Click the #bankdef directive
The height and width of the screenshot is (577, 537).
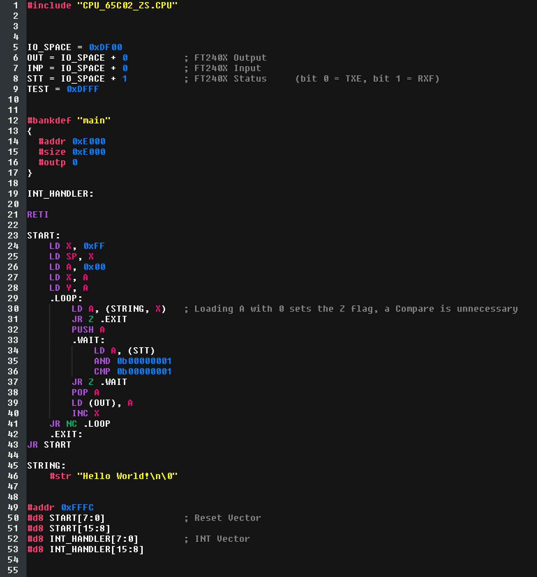coord(49,121)
